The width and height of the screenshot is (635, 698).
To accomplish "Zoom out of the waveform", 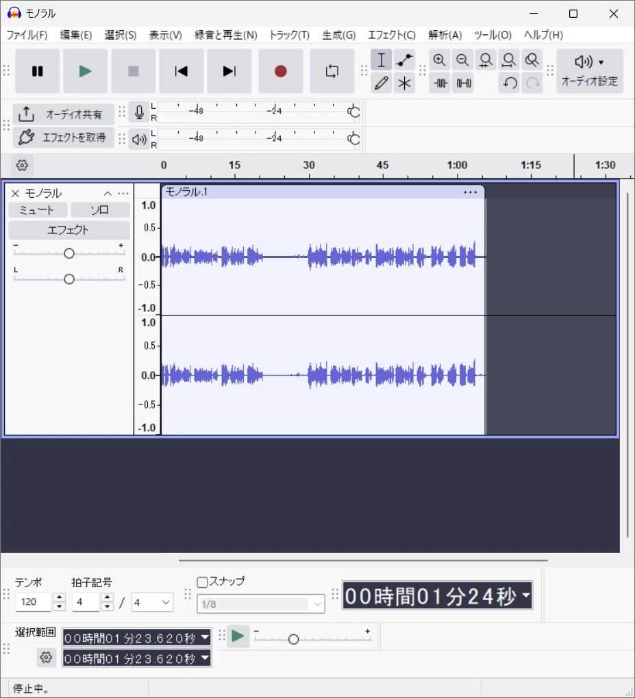I will (x=462, y=60).
